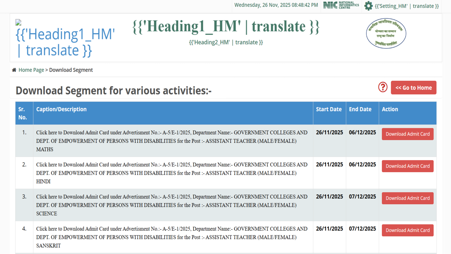Click the blue Heading1_HM link at left
Viewport: 451px width, 254px height.
pos(65,42)
